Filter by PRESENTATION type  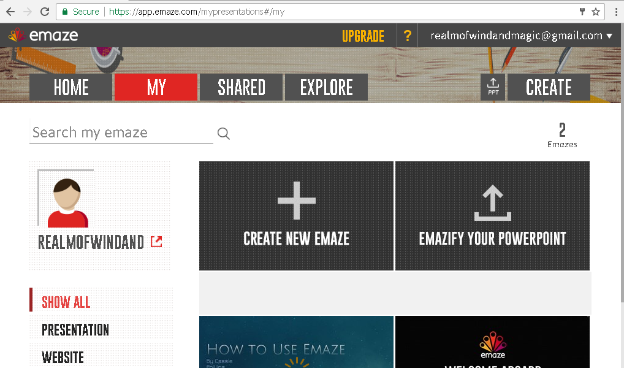75,330
